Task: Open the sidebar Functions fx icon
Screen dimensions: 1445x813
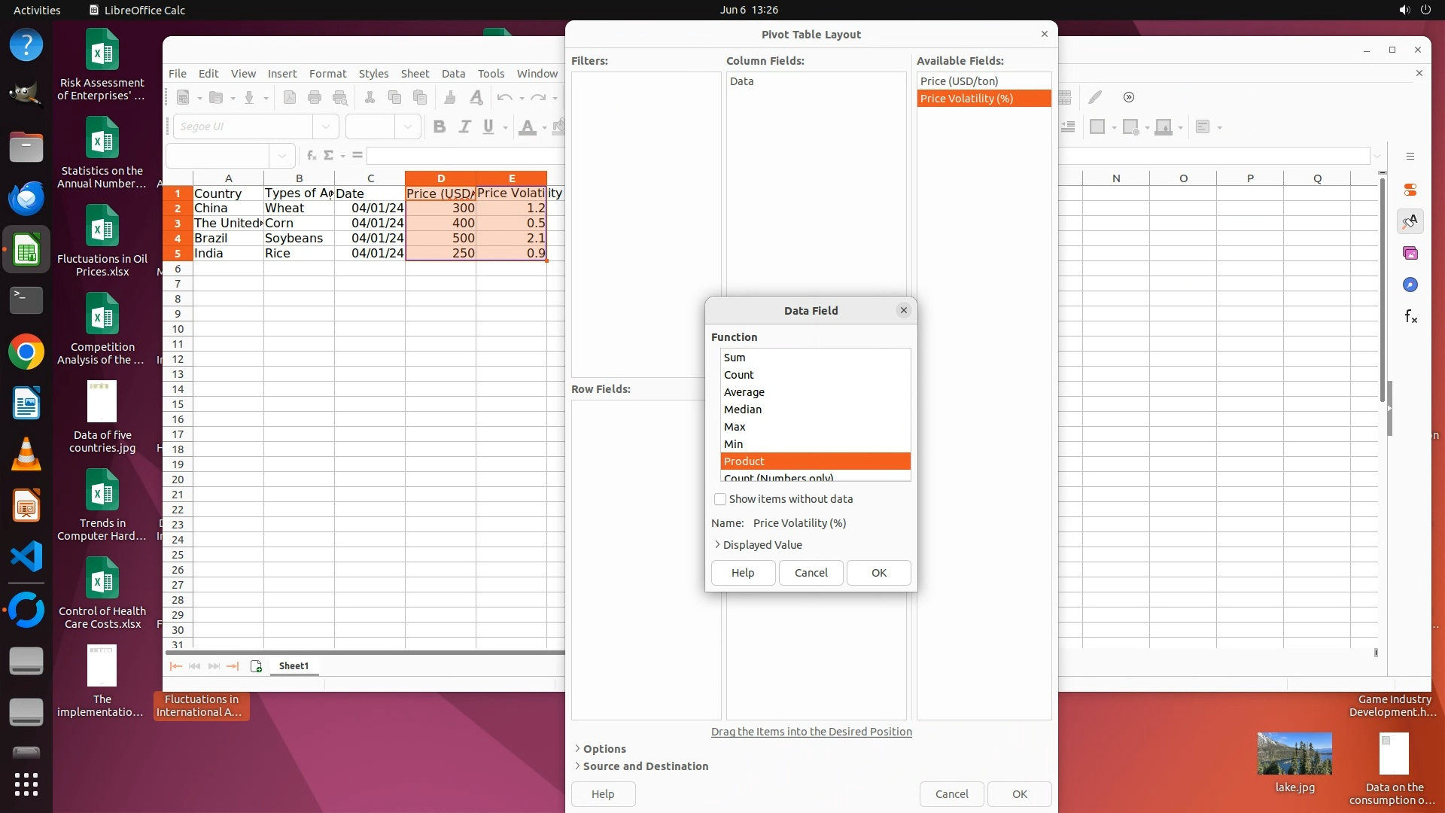Action: (x=1410, y=317)
